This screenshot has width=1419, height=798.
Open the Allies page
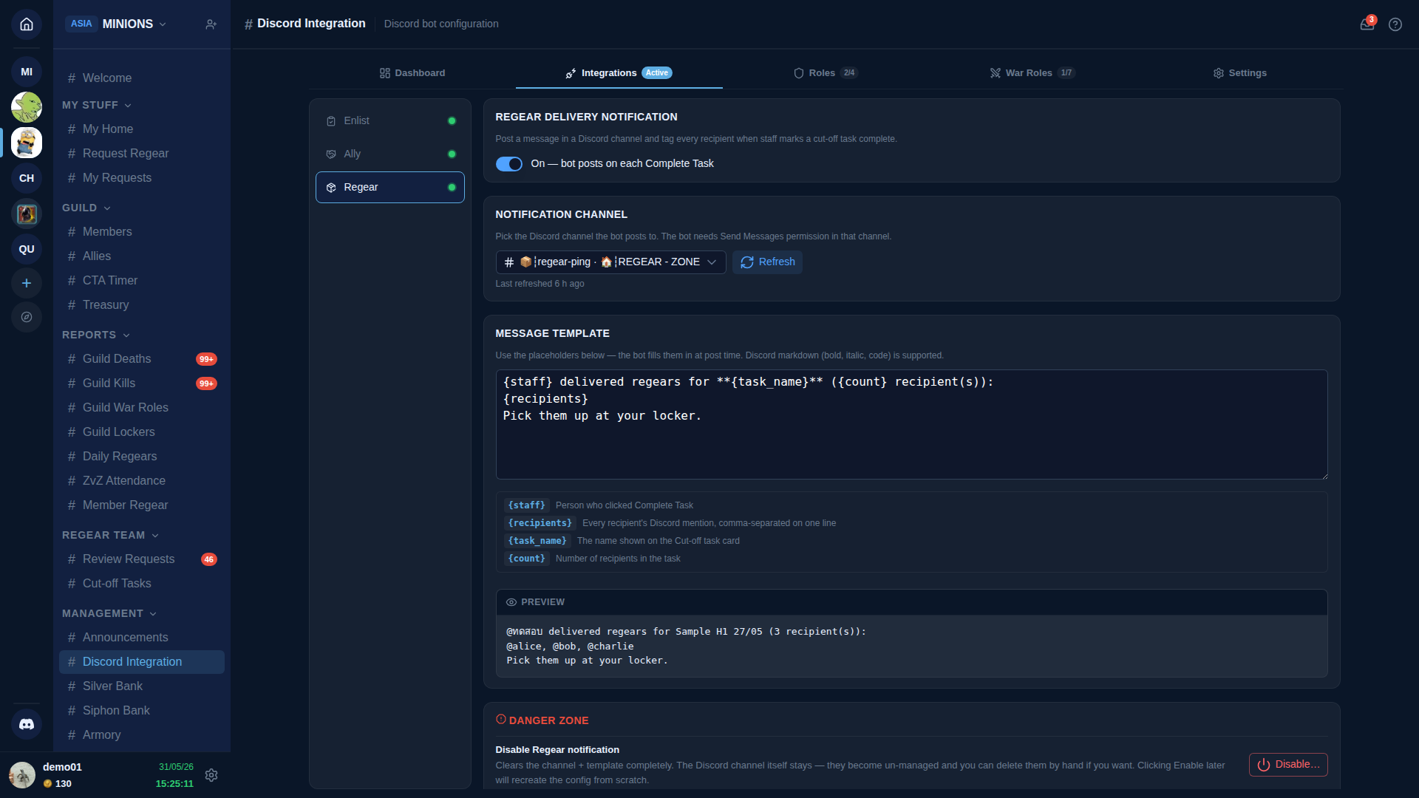pyautogui.click(x=142, y=256)
